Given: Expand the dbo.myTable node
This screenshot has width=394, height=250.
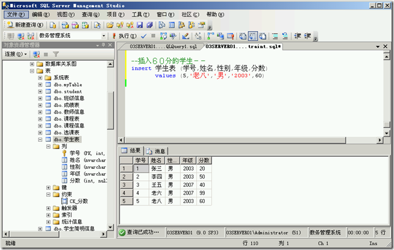Looking at the screenshot, I should tap(40, 85).
